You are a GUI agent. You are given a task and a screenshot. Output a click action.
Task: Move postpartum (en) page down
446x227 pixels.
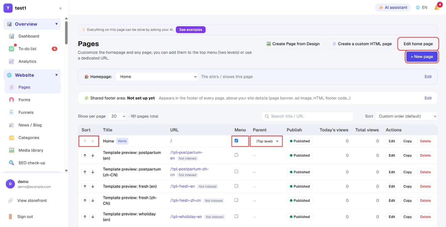93,155
